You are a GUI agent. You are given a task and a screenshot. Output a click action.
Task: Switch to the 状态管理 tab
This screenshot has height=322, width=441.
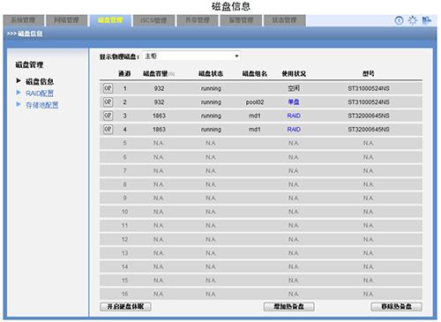tap(284, 20)
